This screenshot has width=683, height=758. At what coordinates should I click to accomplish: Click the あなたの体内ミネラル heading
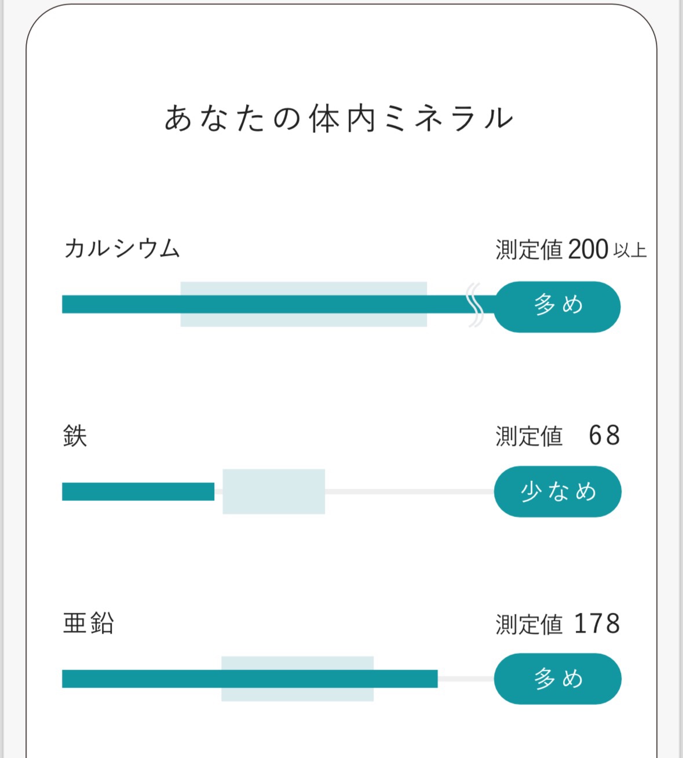pyautogui.click(x=339, y=119)
